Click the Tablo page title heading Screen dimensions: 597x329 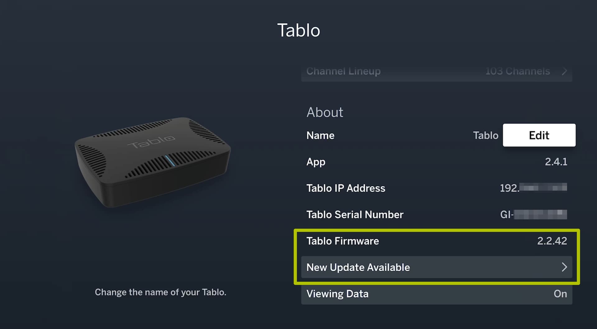tap(298, 30)
